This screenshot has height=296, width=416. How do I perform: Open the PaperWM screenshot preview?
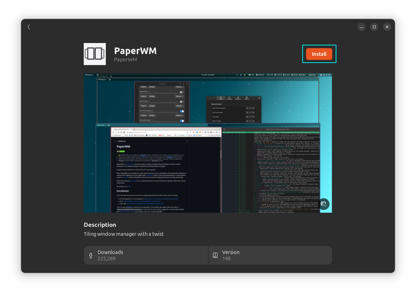coord(208,143)
